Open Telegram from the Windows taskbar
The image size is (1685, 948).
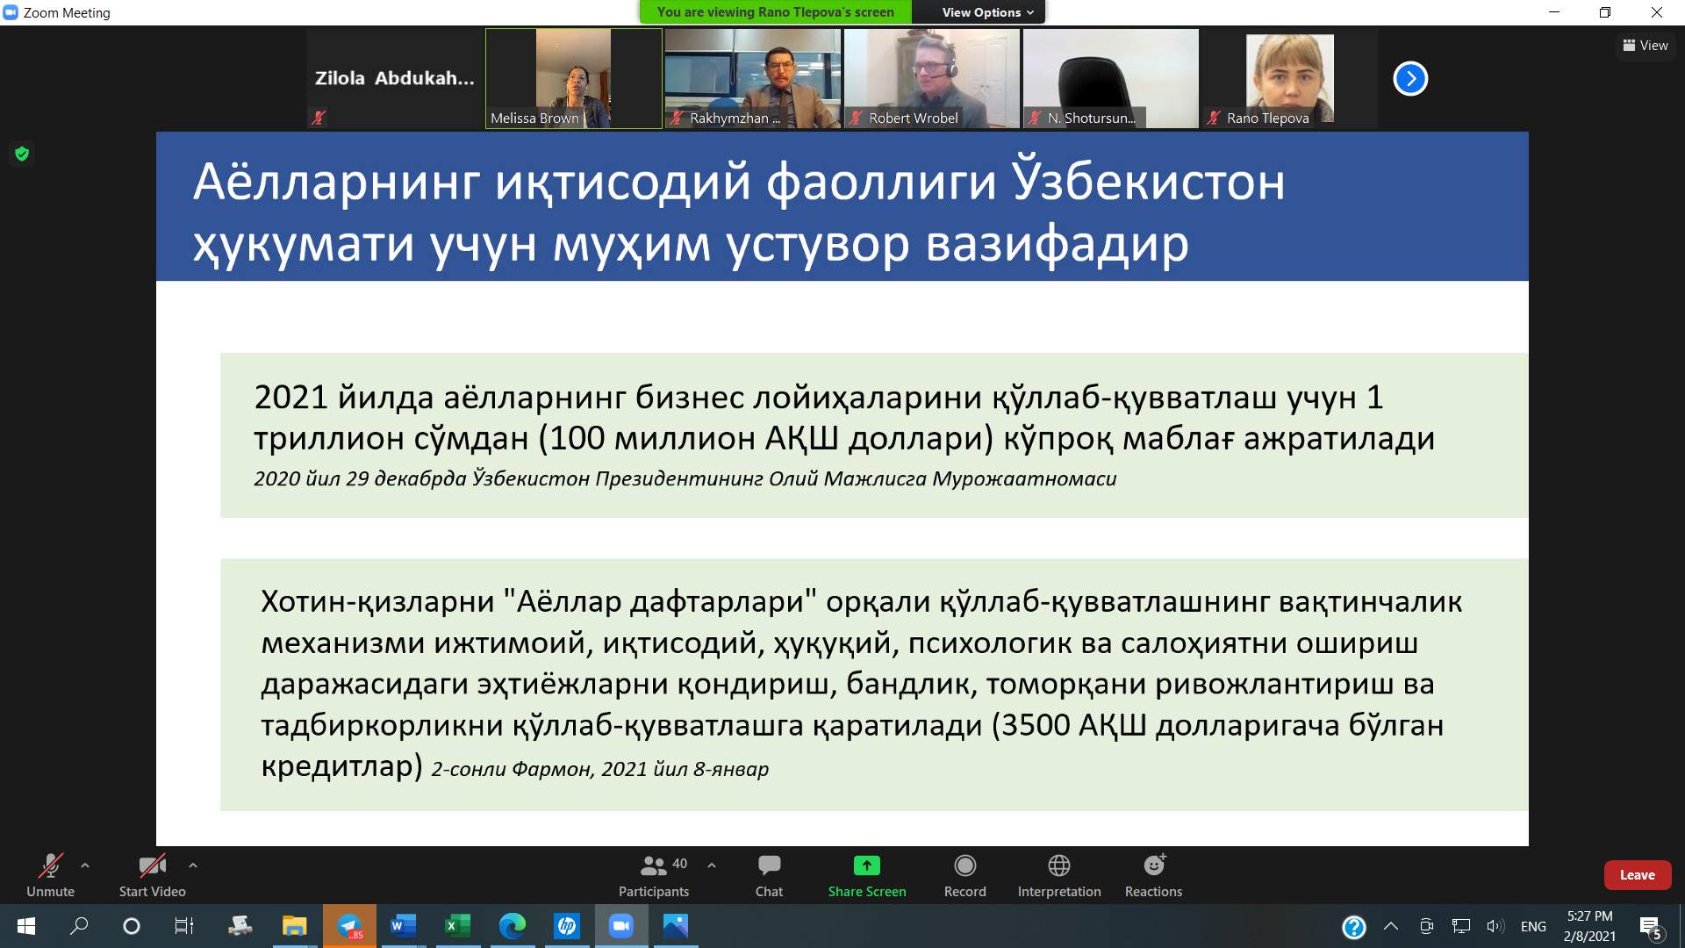pos(349,926)
